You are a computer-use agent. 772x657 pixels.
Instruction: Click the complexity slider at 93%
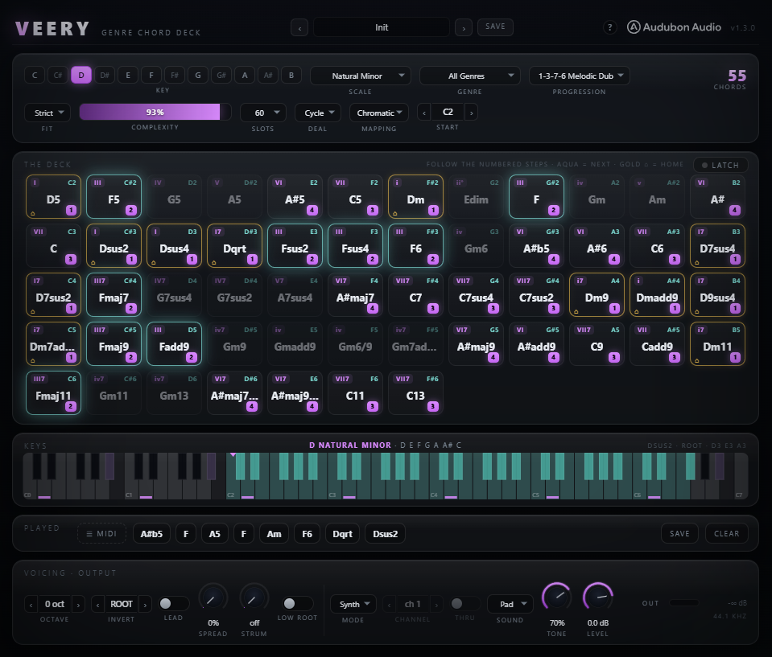(x=155, y=112)
